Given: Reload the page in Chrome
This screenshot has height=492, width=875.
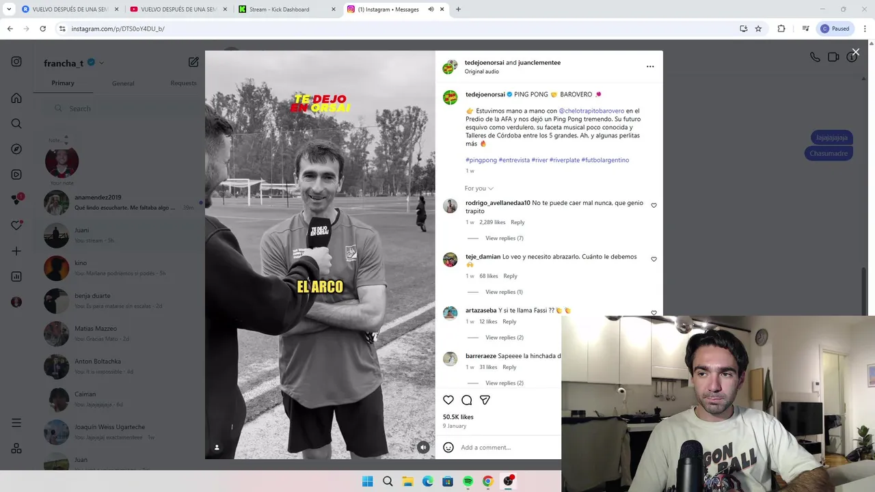Looking at the screenshot, I should [42, 29].
